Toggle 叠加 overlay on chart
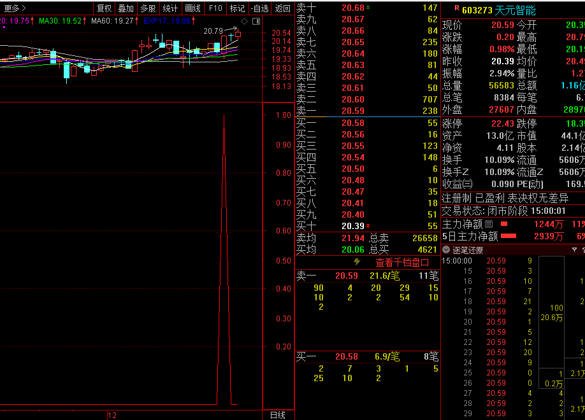585x420 pixels. tap(126, 8)
